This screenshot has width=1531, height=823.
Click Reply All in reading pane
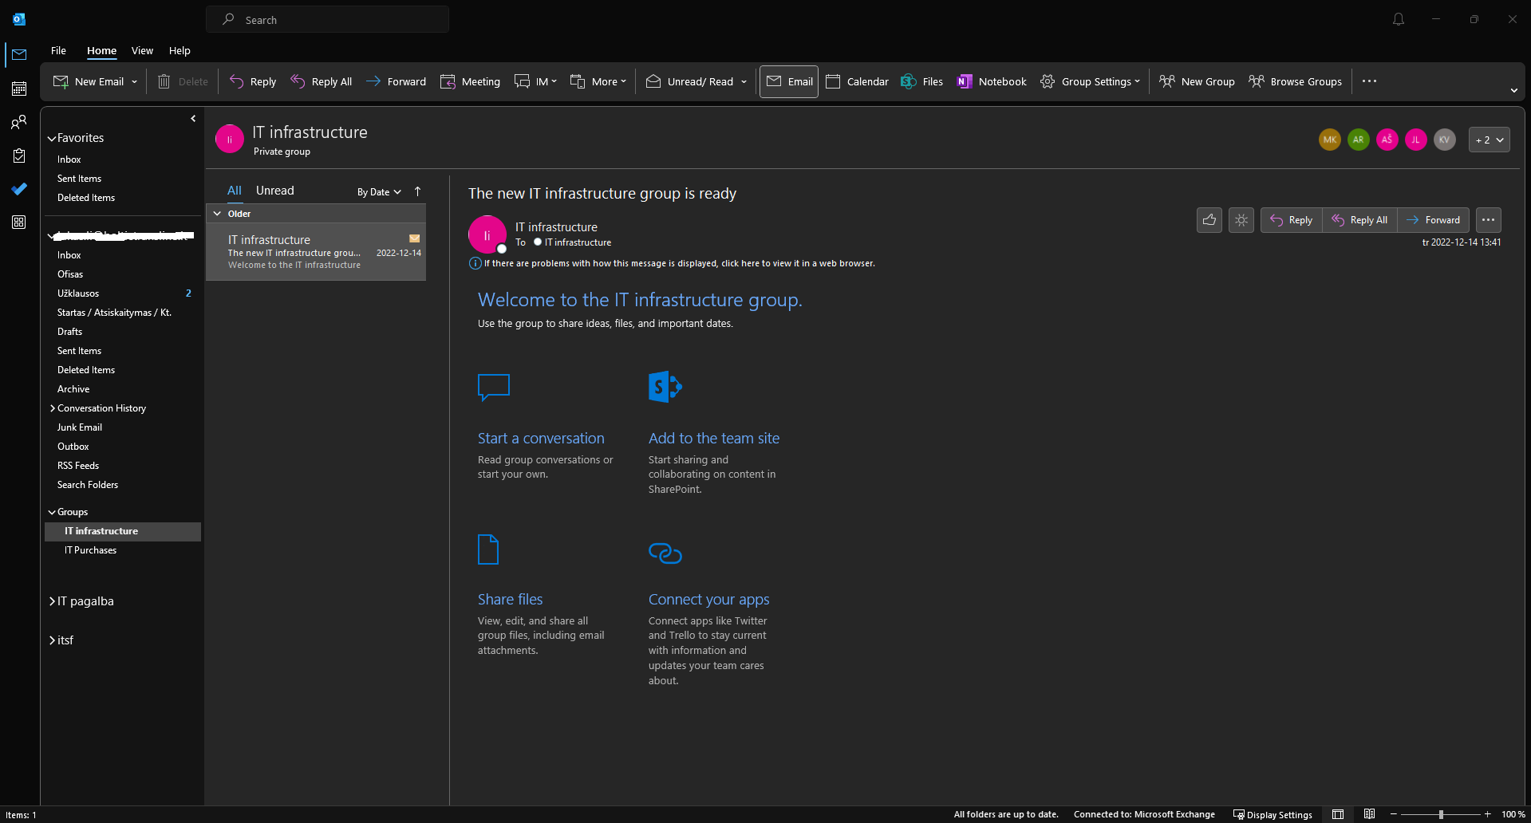click(1359, 220)
